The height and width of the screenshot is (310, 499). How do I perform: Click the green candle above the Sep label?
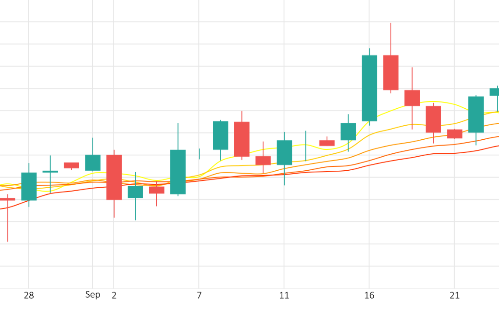(x=93, y=162)
